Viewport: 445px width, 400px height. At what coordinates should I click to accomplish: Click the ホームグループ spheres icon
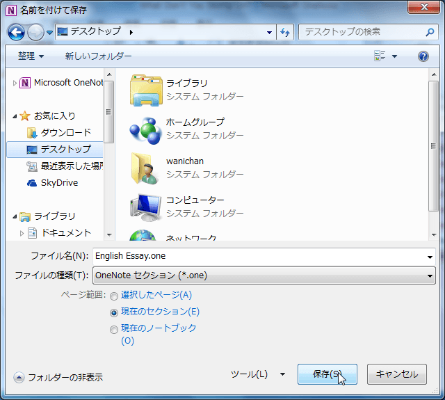click(x=146, y=130)
